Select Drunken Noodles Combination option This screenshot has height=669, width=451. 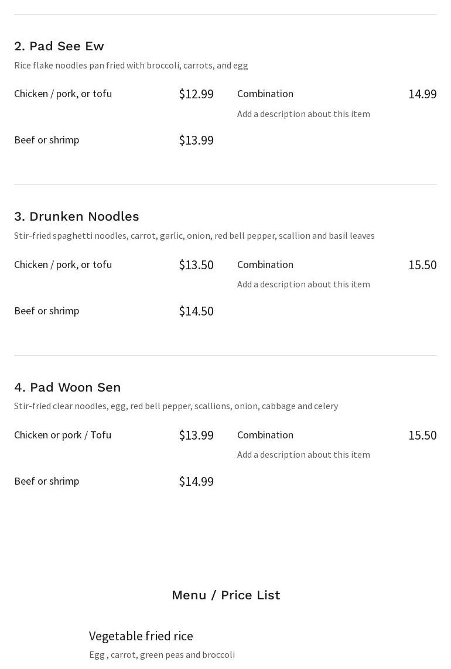coord(265,265)
